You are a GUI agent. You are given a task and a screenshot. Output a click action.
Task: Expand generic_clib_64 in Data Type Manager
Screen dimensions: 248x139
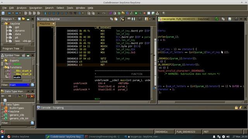(x=2, y=119)
